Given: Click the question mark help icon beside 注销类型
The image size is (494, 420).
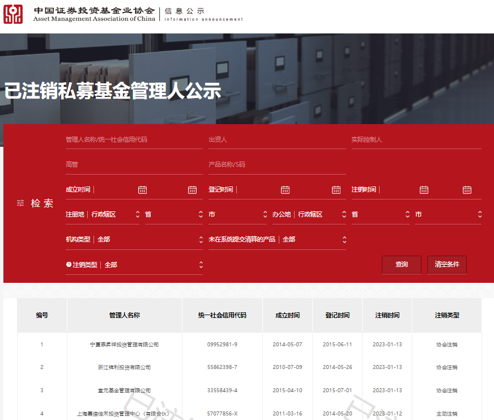Looking at the screenshot, I should [x=69, y=264].
